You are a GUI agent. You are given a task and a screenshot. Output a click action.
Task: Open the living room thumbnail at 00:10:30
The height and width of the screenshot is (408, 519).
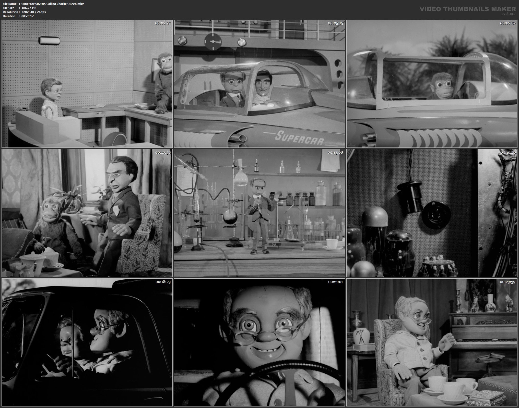87,213
